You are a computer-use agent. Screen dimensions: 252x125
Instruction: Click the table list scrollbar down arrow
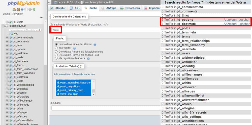click(93, 94)
